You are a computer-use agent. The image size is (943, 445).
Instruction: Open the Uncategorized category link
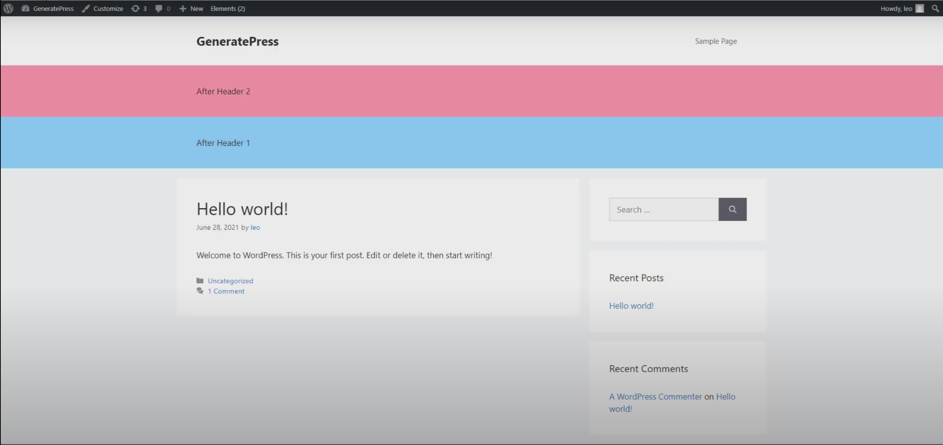[230, 280]
